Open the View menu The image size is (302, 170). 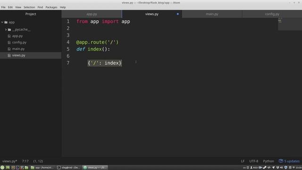pyautogui.click(x=18, y=7)
